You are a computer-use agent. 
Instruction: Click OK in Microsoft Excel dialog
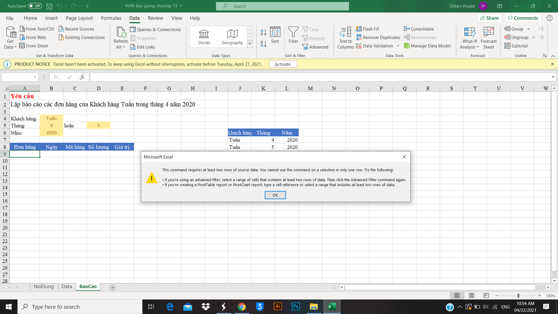[x=275, y=195]
